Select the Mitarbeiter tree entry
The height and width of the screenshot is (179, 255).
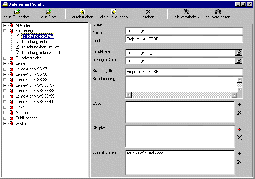coord(24,113)
